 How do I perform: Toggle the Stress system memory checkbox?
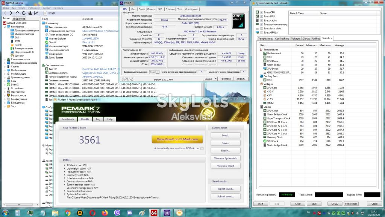click(x=262, y=24)
